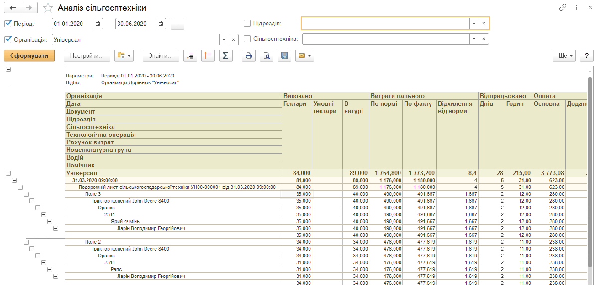This screenshot has height=285, width=598.
Task: Collapse the report header group at top
Action: click(8, 70)
